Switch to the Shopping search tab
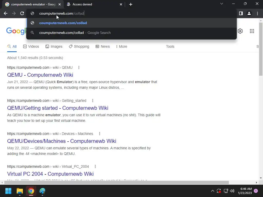The height and width of the screenshot is (197, 263). (79, 47)
